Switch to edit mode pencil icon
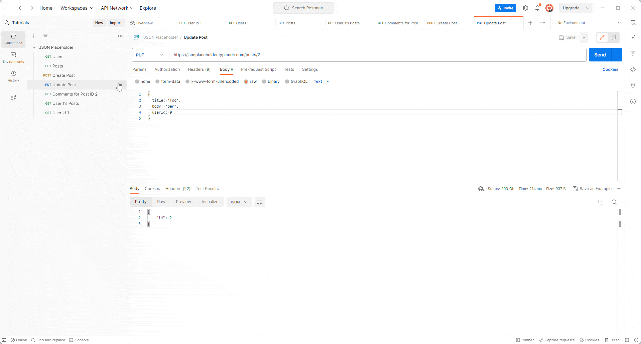 [x=602, y=37]
